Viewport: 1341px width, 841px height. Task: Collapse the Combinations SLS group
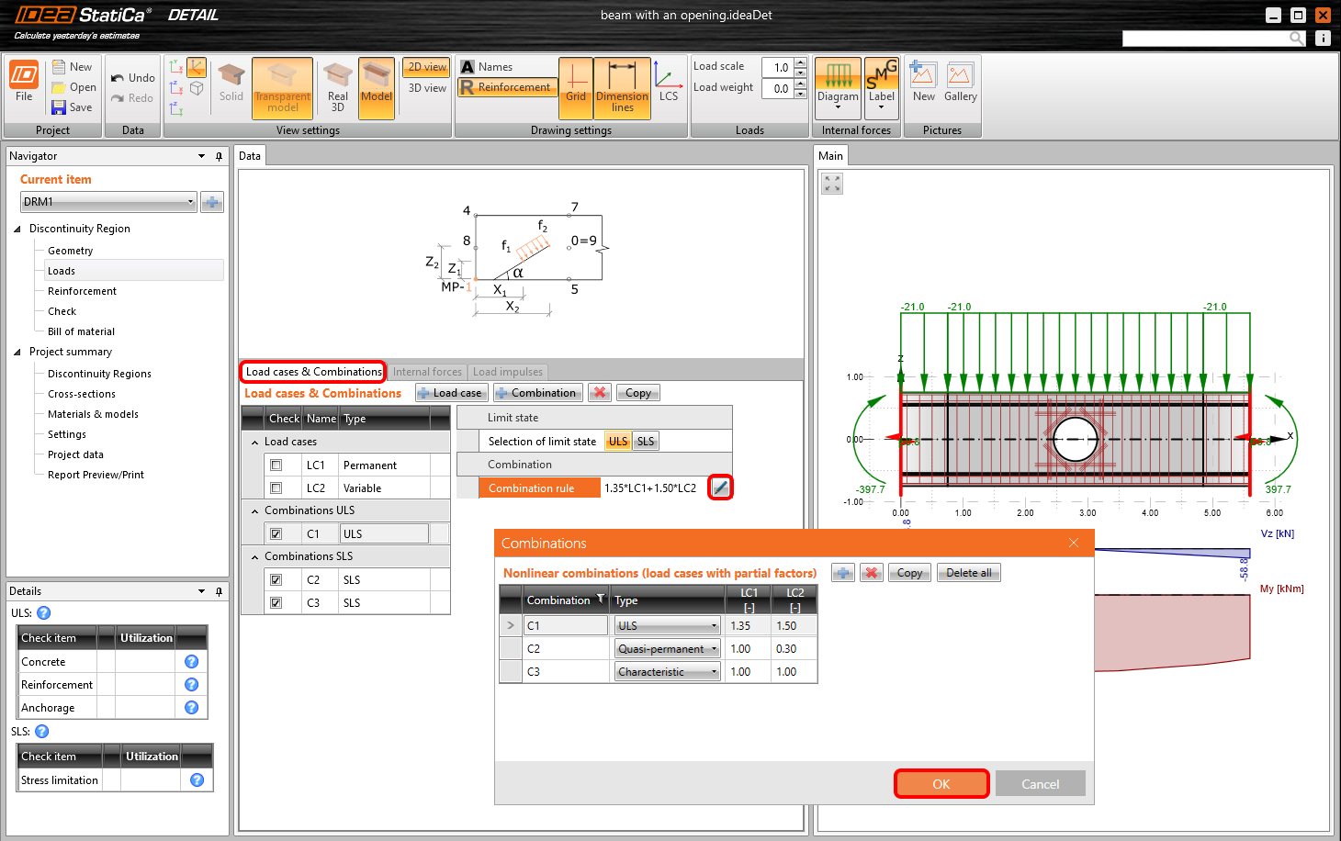click(x=256, y=555)
